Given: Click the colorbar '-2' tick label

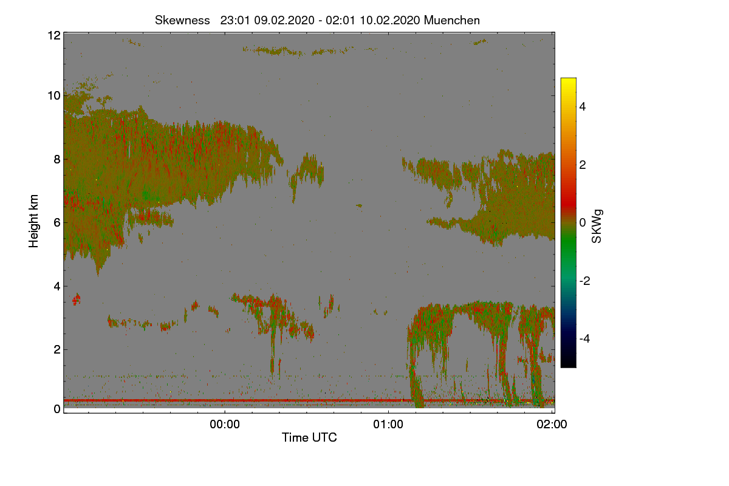Looking at the screenshot, I should tap(585, 281).
